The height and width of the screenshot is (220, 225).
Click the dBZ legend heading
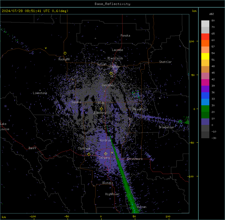click(x=211, y=14)
